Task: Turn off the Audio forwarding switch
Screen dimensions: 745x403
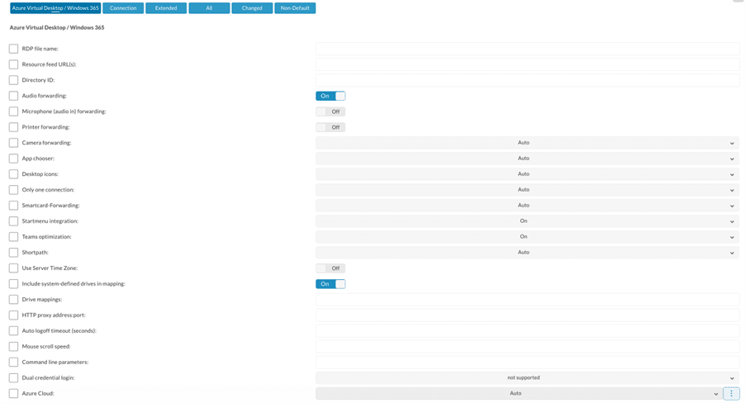Action: click(330, 96)
